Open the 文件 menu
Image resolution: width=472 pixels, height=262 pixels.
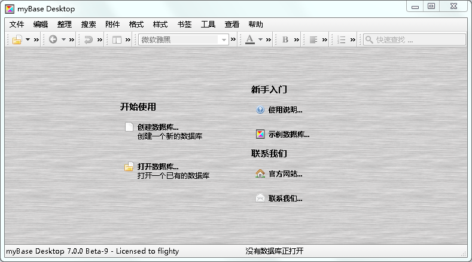point(17,25)
